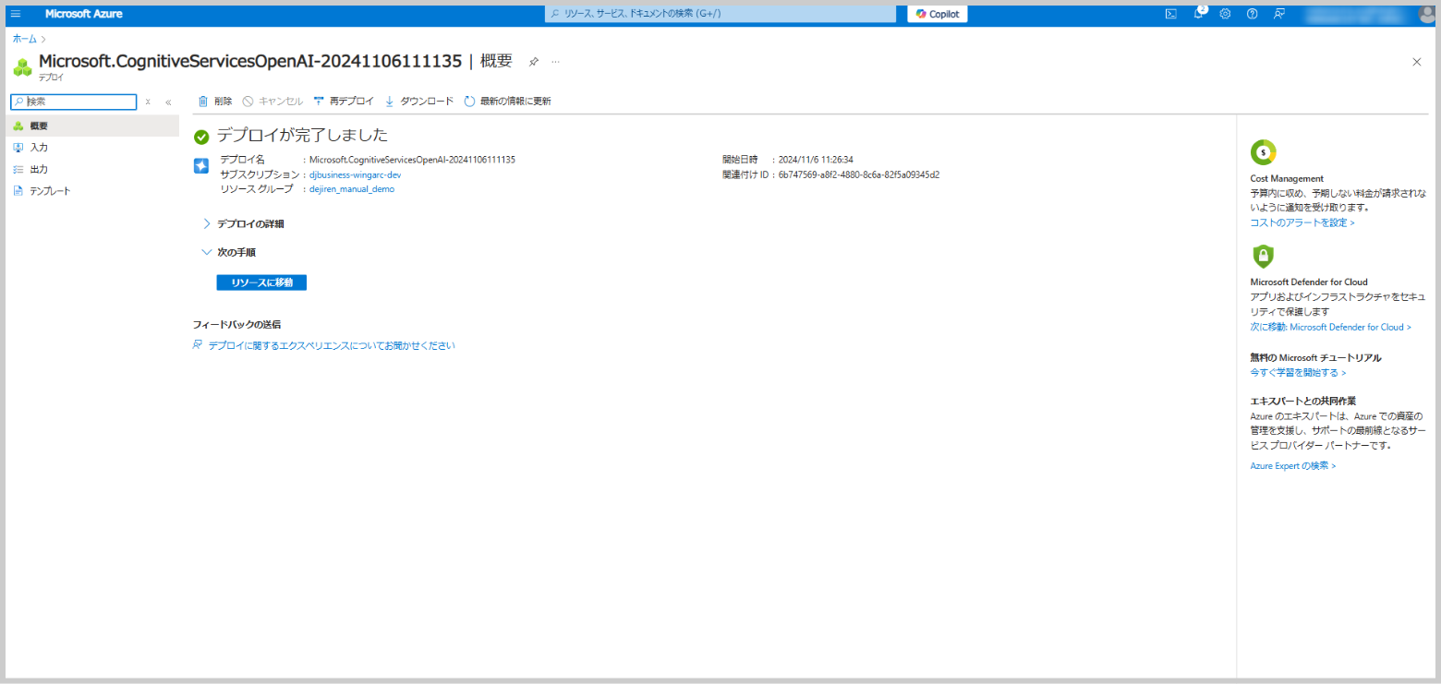Go to ホーム breadcrumb
1441x684 pixels.
(x=25, y=39)
